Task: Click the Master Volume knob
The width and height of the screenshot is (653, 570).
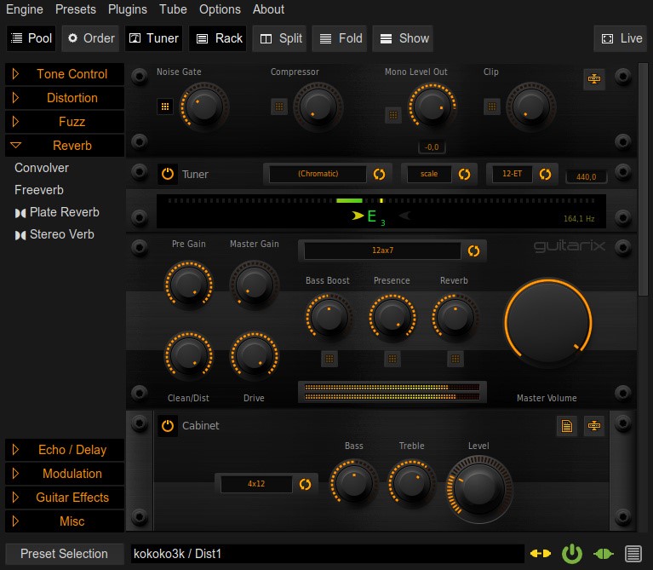Action: [x=547, y=326]
